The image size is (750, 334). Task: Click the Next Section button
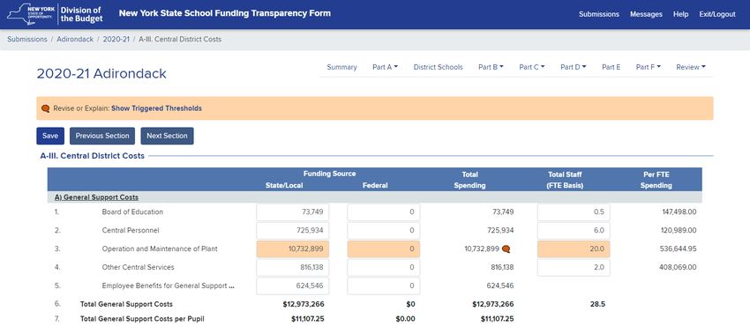(x=167, y=136)
